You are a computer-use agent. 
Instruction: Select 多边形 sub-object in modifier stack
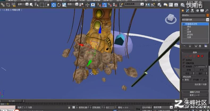click(190, 35)
